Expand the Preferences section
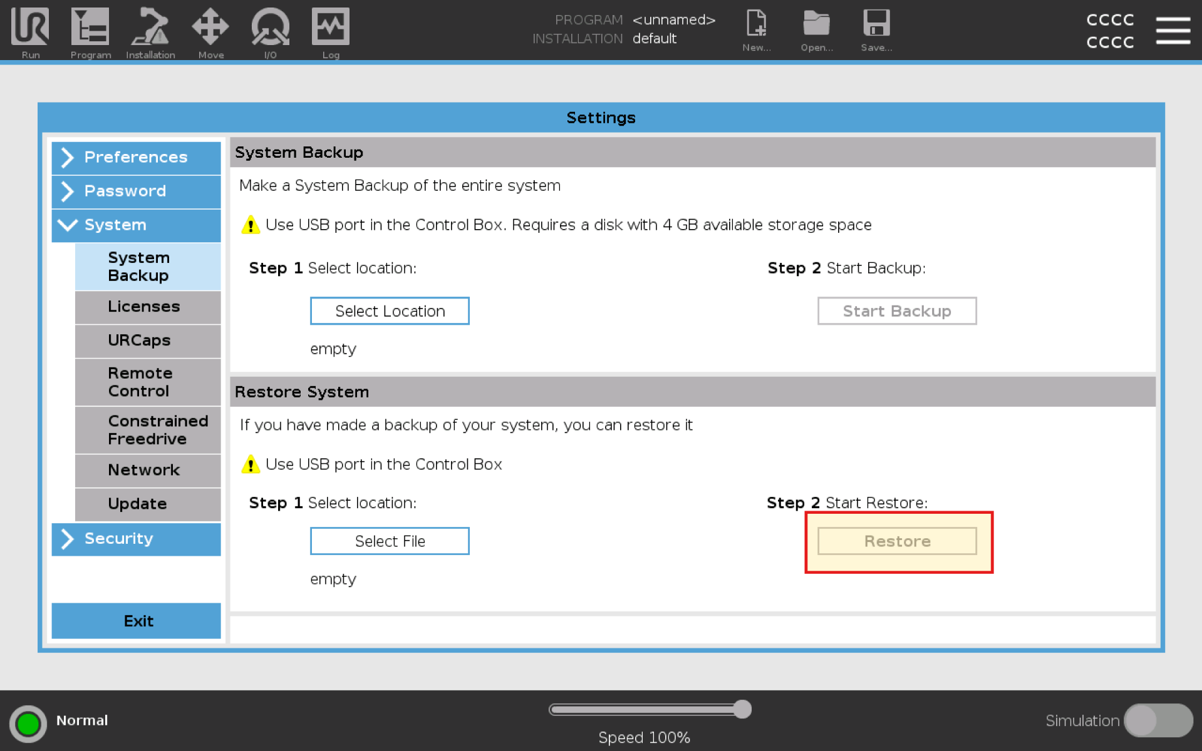1202x751 pixels. (x=136, y=158)
